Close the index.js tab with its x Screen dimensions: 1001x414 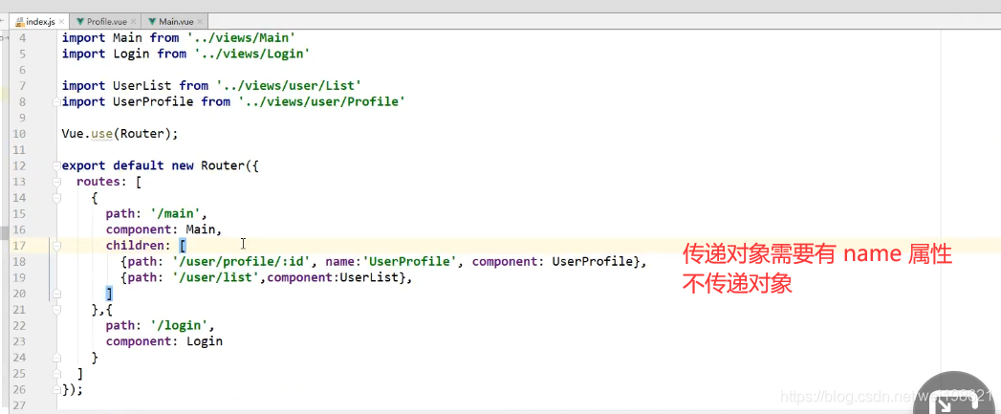tap(63, 21)
